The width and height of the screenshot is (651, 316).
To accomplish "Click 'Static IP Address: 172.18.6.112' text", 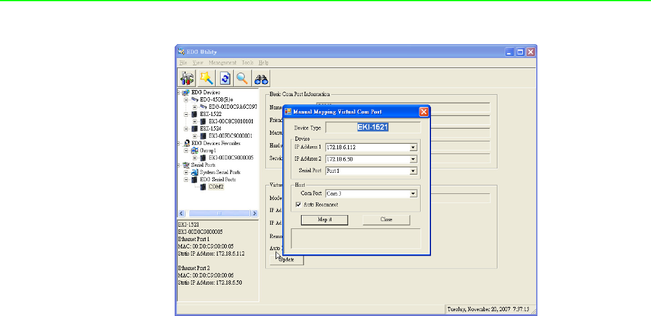I will (x=213, y=254).
